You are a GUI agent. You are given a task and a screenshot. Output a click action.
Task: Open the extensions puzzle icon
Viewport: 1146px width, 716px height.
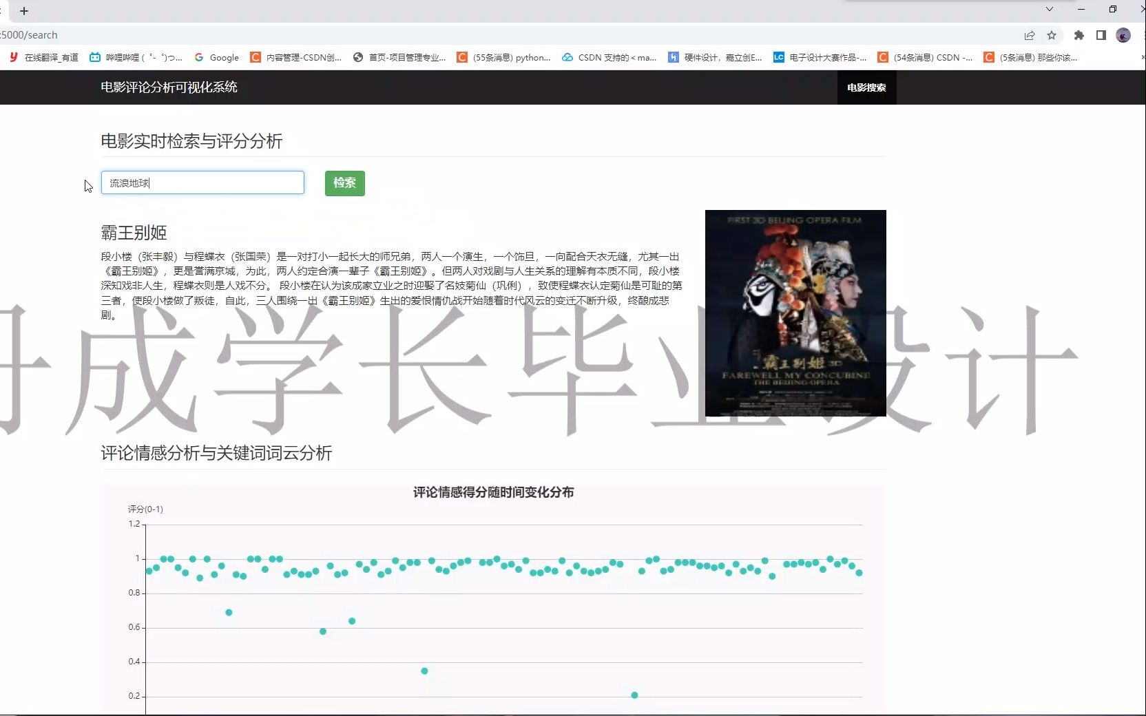click(x=1079, y=35)
